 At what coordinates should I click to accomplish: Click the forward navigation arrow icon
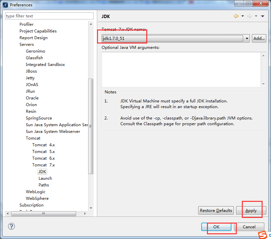pyautogui.click(x=250, y=16)
